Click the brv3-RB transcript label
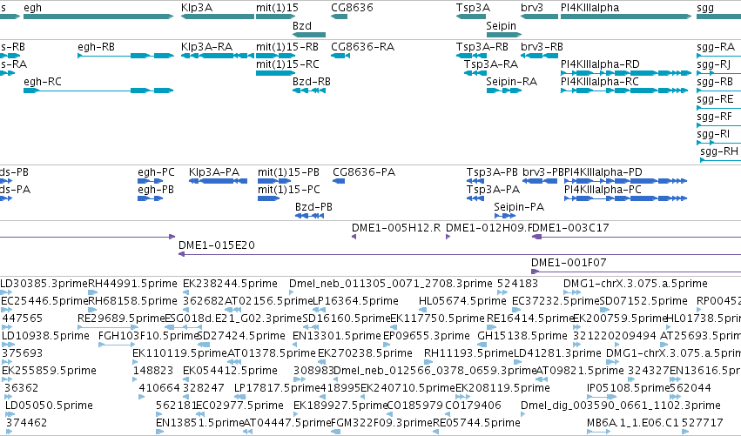741x436 pixels. [542, 47]
